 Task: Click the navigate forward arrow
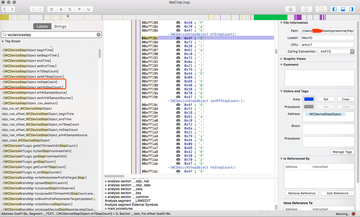tap(12, 9)
